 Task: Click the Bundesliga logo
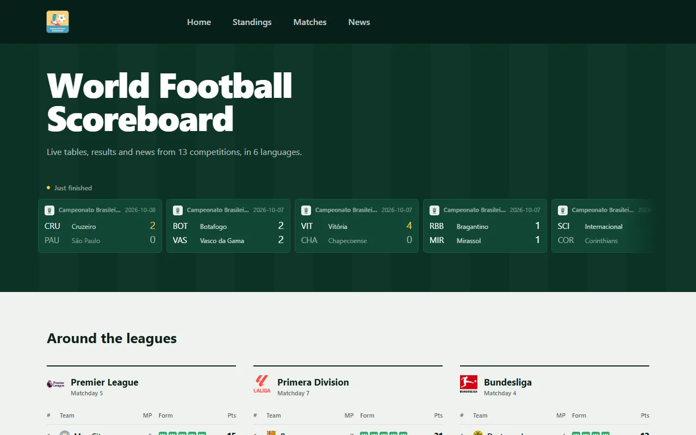469,384
